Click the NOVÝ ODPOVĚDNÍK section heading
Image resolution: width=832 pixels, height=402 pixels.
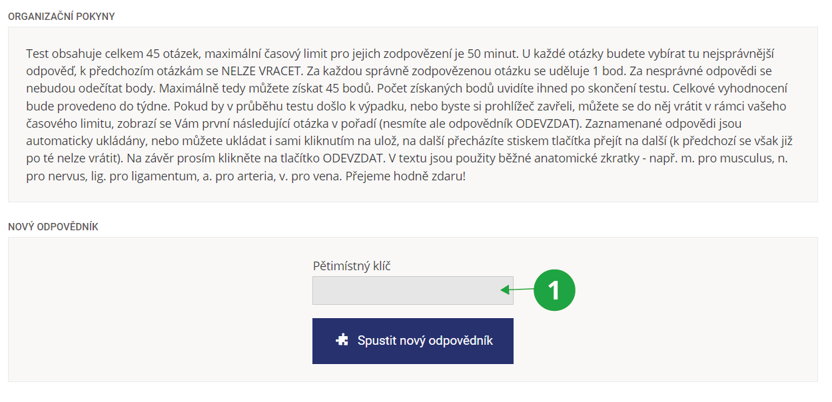click(x=53, y=227)
